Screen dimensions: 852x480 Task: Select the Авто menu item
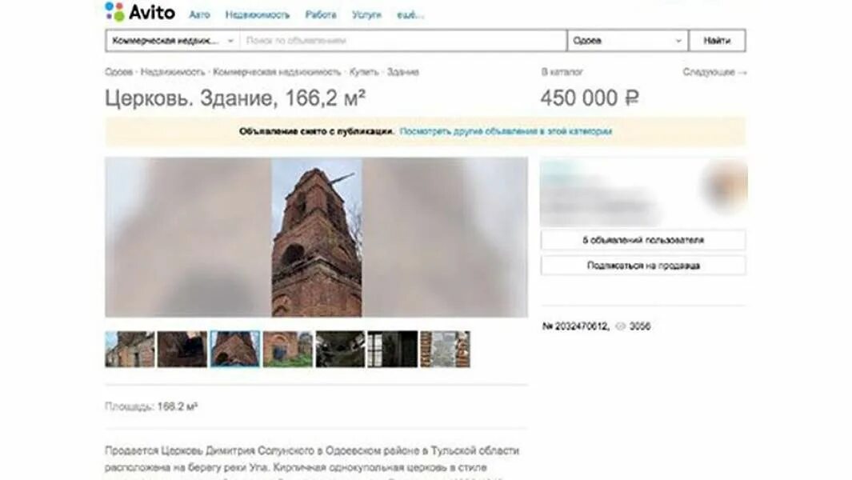[x=199, y=14]
